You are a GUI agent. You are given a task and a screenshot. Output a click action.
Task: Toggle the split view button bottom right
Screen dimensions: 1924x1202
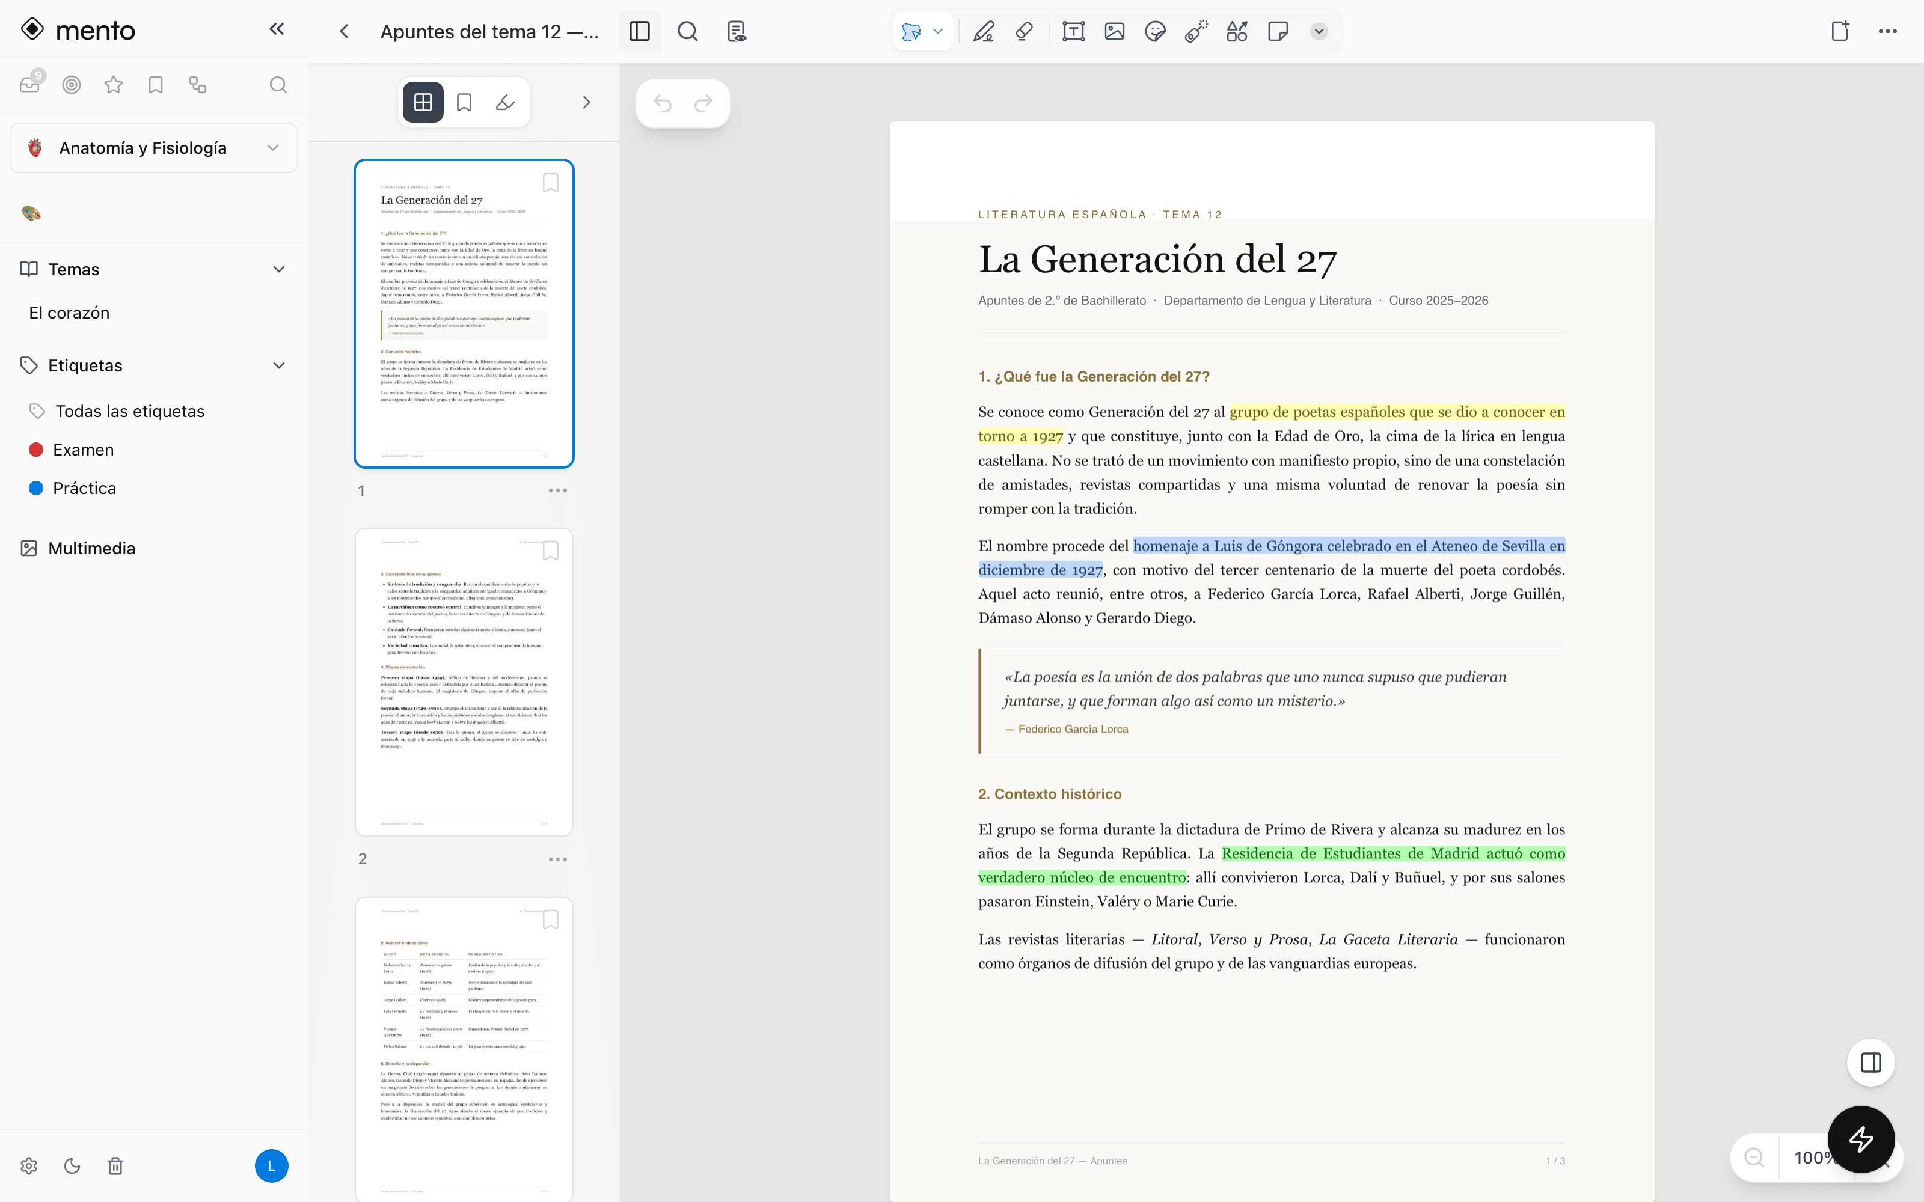(1870, 1063)
